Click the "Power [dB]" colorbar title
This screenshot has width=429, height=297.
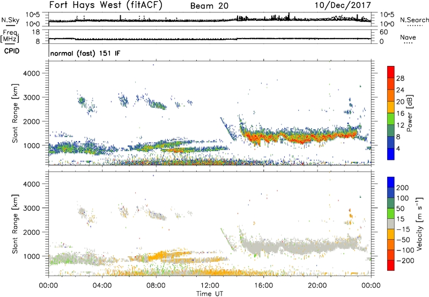(410, 113)
